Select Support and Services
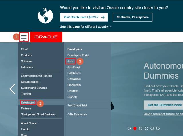183x136 pixels. click(34, 88)
